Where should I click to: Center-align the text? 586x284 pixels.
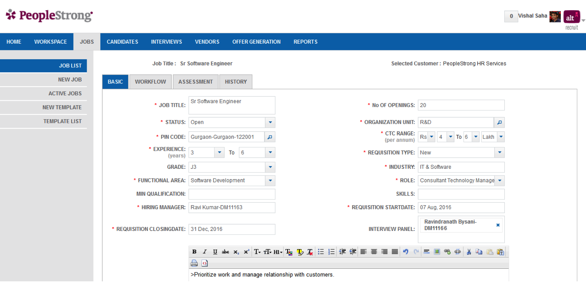(x=374, y=252)
